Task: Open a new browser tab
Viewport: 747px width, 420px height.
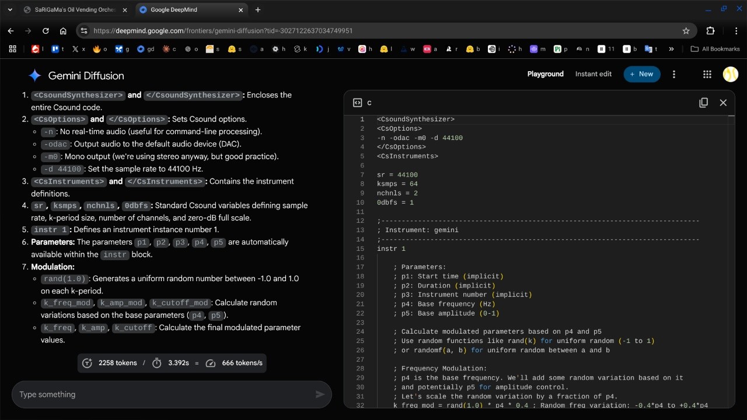Action: tap(258, 10)
